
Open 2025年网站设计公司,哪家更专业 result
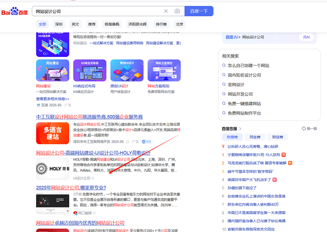coord(71,188)
